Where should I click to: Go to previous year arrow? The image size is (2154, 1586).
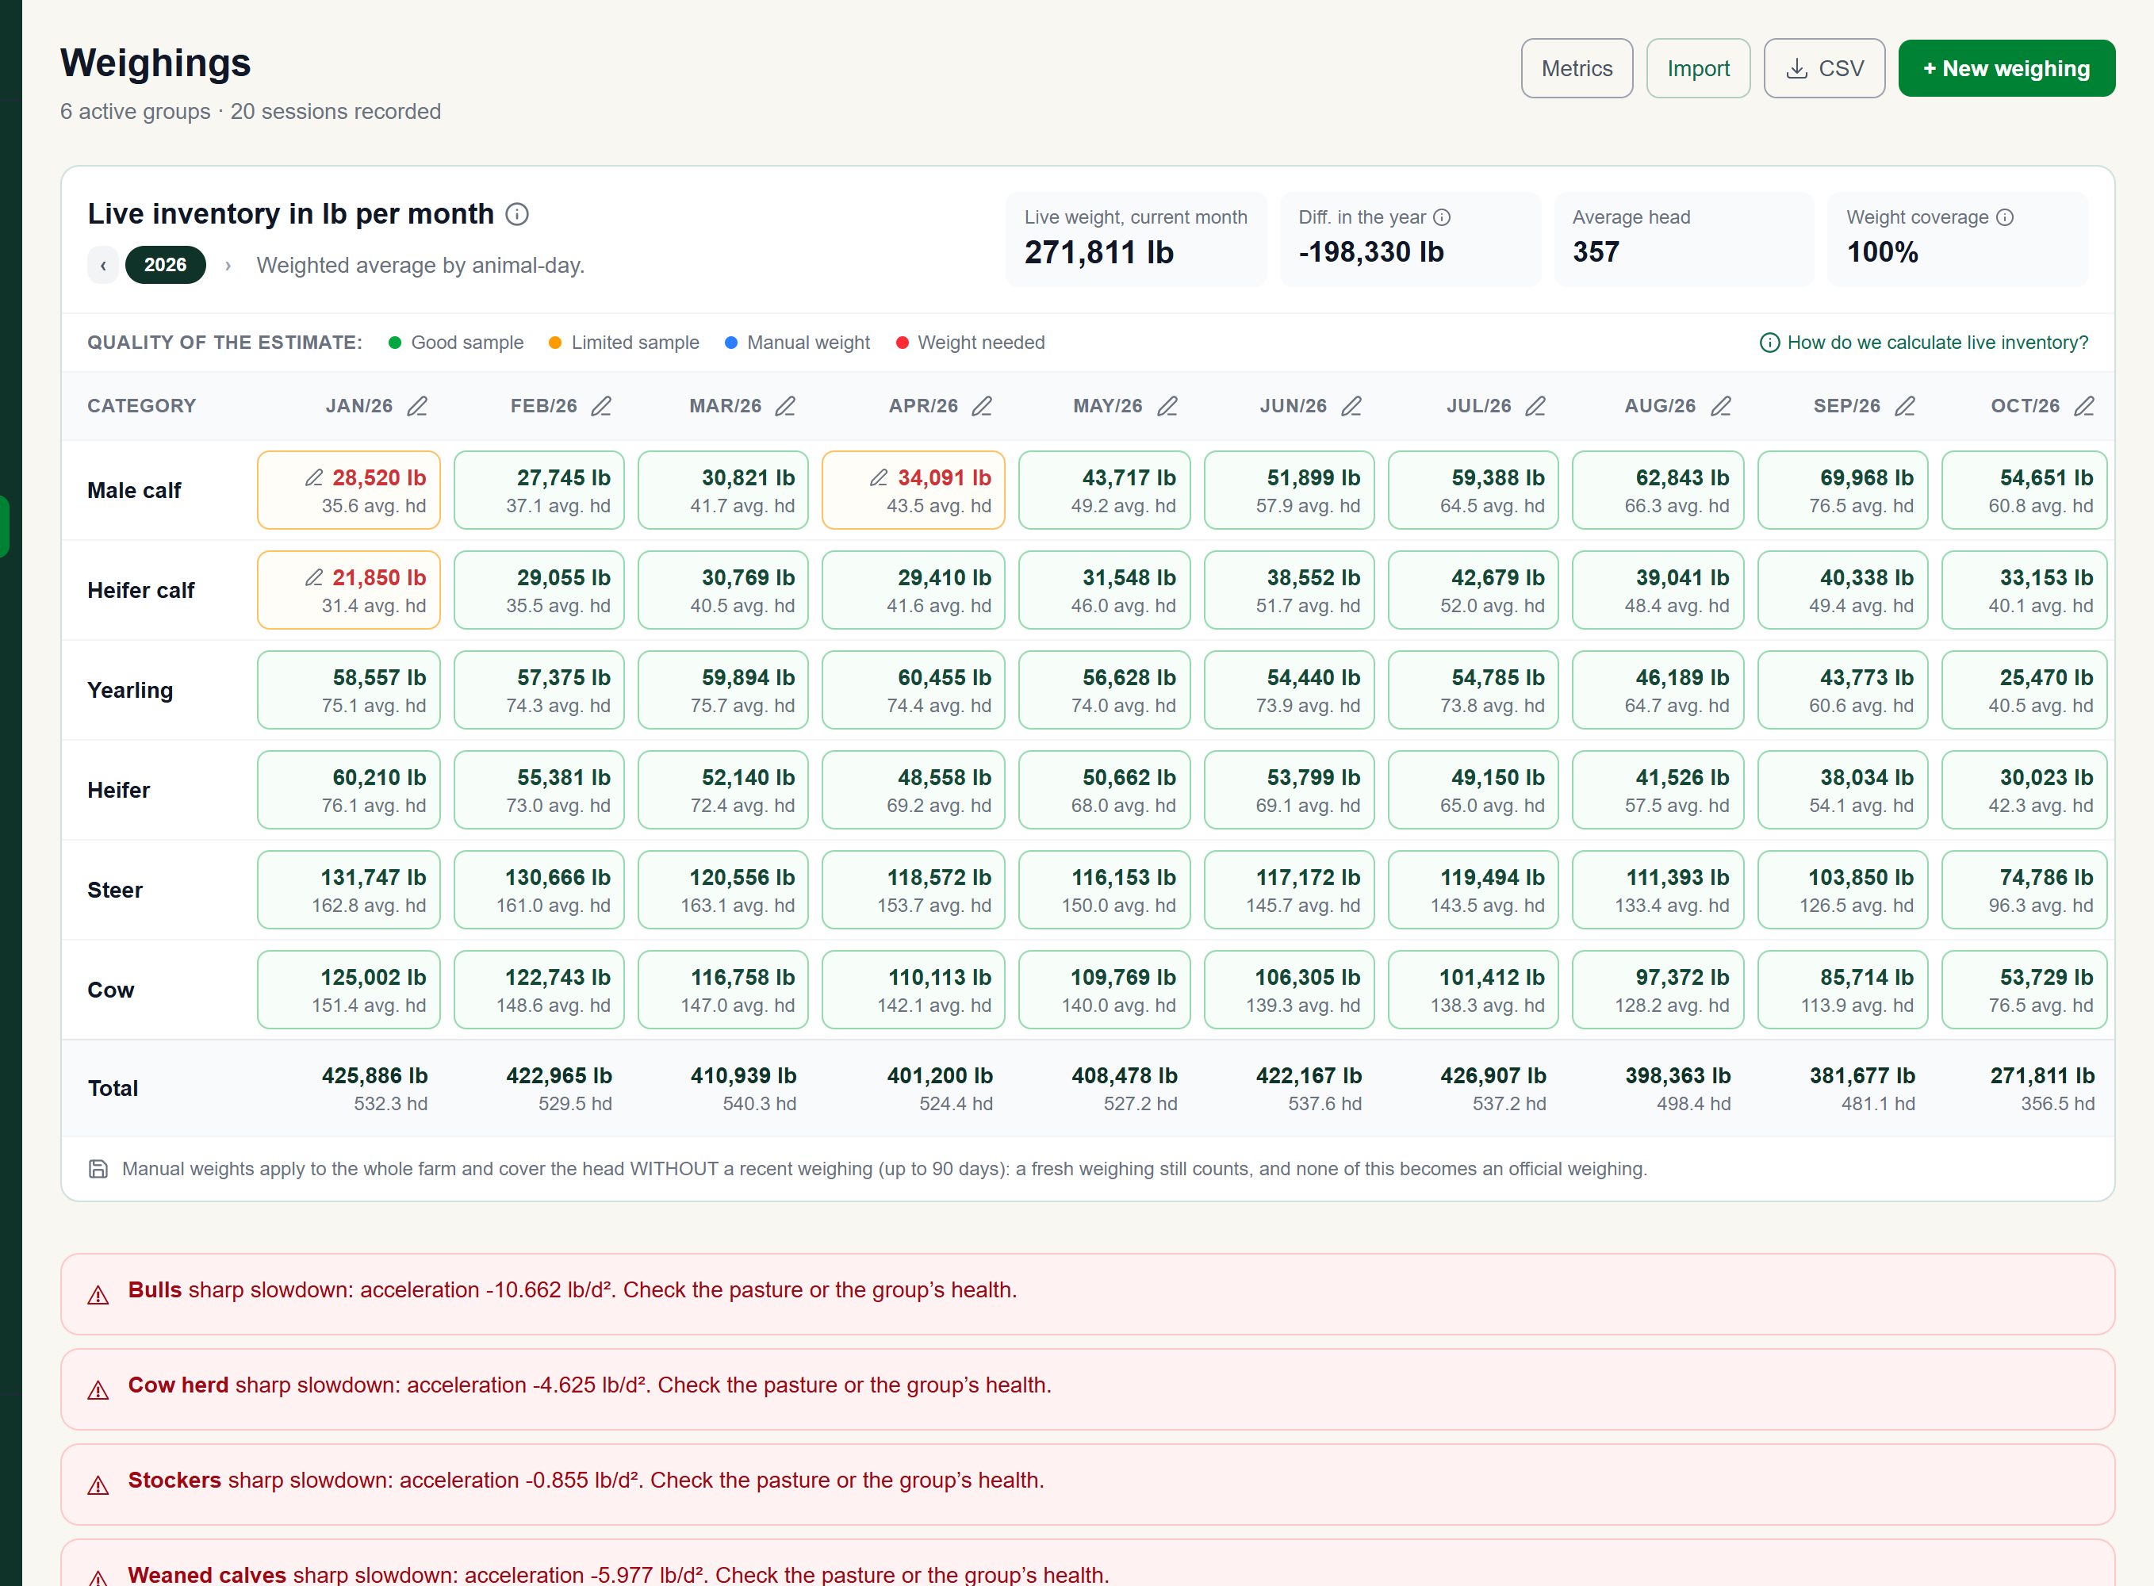103,265
